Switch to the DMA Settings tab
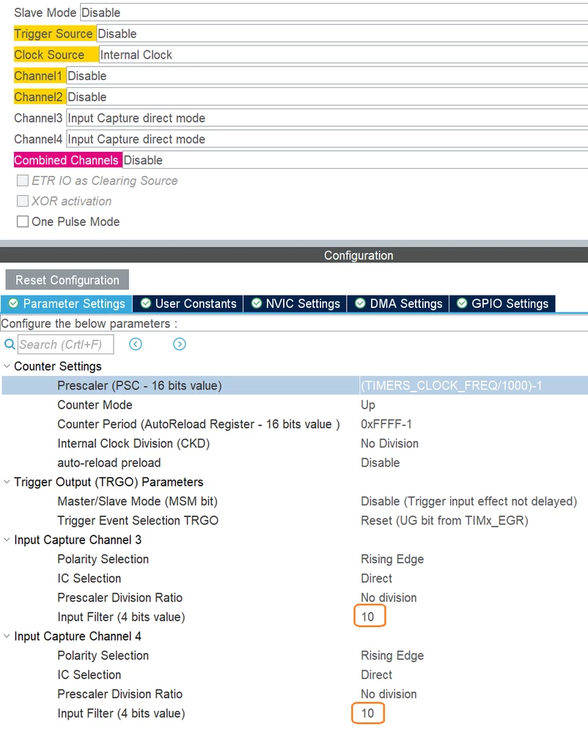The width and height of the screenshot is (588, 732). coord(398,304)
